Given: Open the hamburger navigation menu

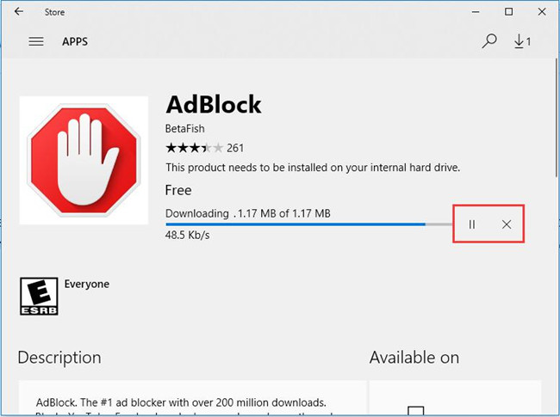Looking at the screenshot, I should [36, 41].
